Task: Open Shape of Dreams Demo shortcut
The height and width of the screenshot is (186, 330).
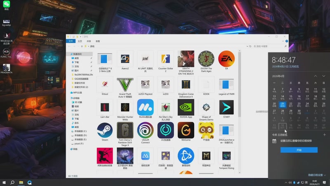Action: tap(206, 110)
